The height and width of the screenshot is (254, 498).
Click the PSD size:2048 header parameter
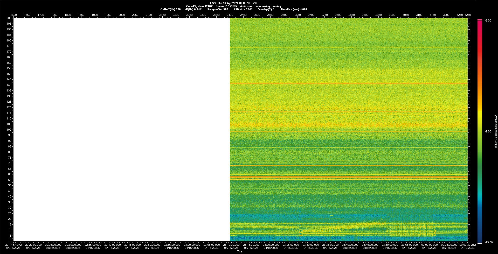tap(243, 9)
